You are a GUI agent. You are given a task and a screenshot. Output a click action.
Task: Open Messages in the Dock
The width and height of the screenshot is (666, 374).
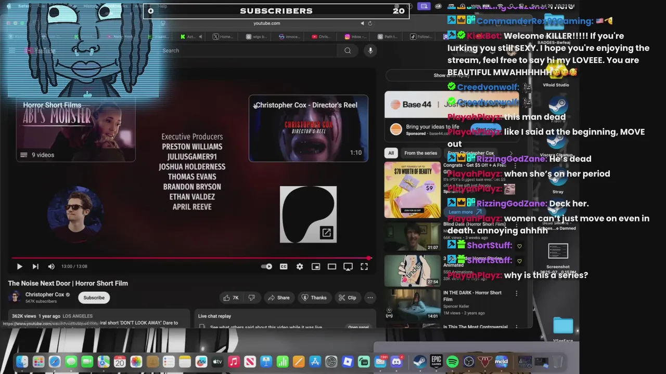pos(71,362)
